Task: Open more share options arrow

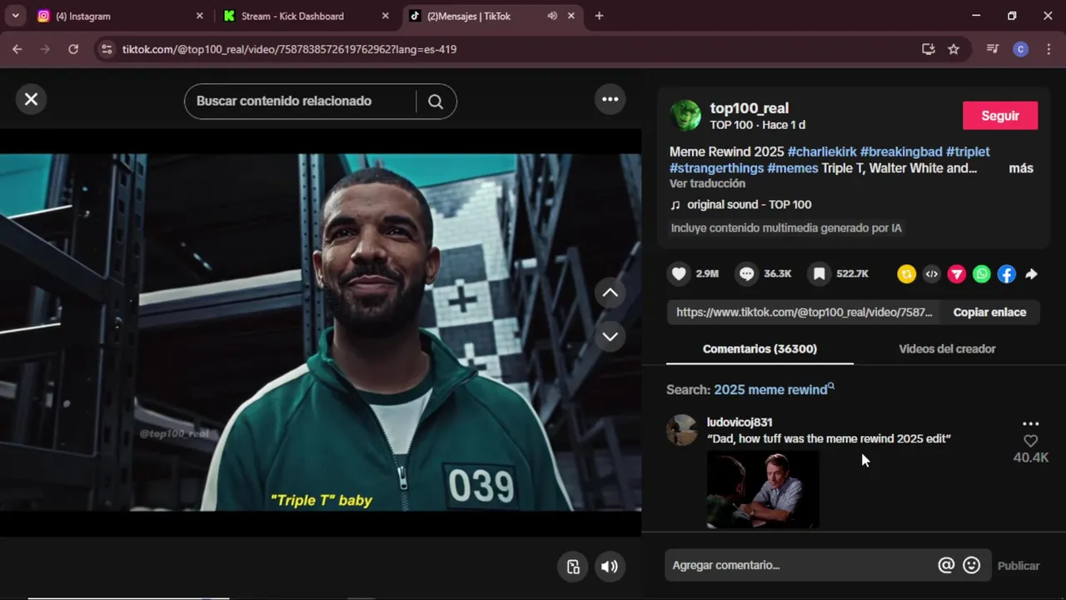Action: tap(1031, 274)
